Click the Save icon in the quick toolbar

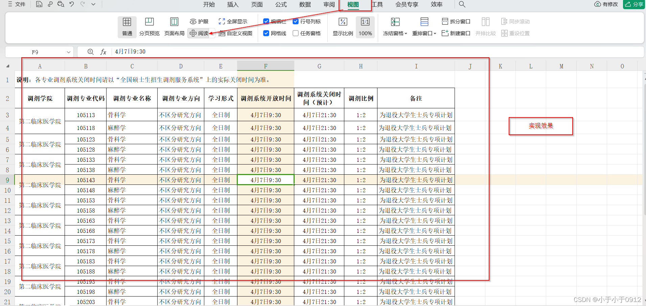(x=39, y=4)
